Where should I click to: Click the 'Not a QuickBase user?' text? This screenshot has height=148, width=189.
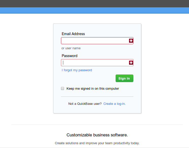point(85,104)
